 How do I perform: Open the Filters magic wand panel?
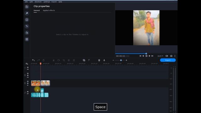27,13
